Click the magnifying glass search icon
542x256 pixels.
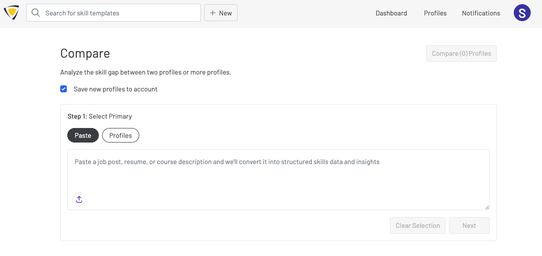click(35, 13)
